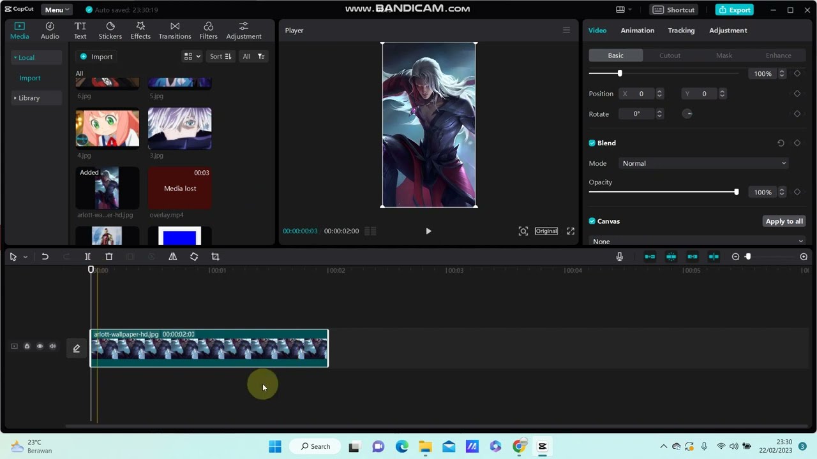817x459 pixels.
Task: Open the Filters panel
Action: [208, 31]
